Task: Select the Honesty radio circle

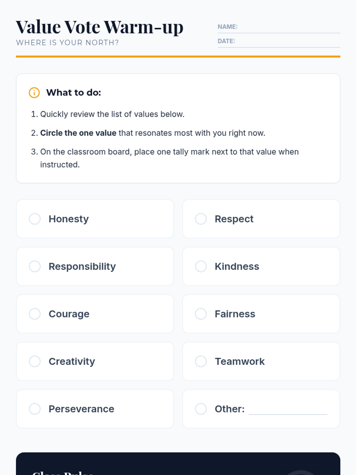Action: point(35,219)
